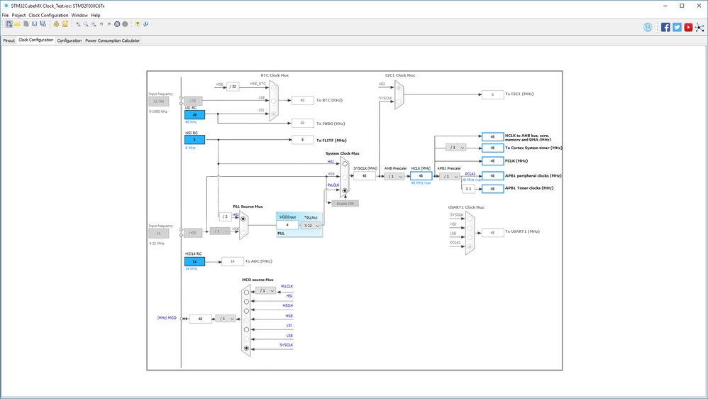Open the APB1 Prescaler dropdown

[449, 177]
